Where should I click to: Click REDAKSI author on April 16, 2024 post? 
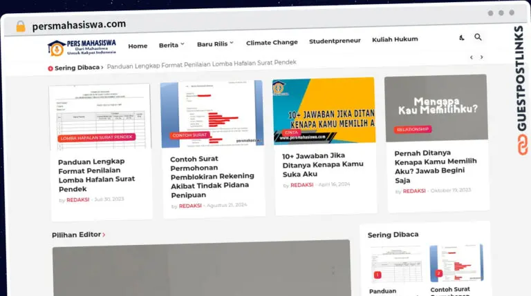[302, 185]
